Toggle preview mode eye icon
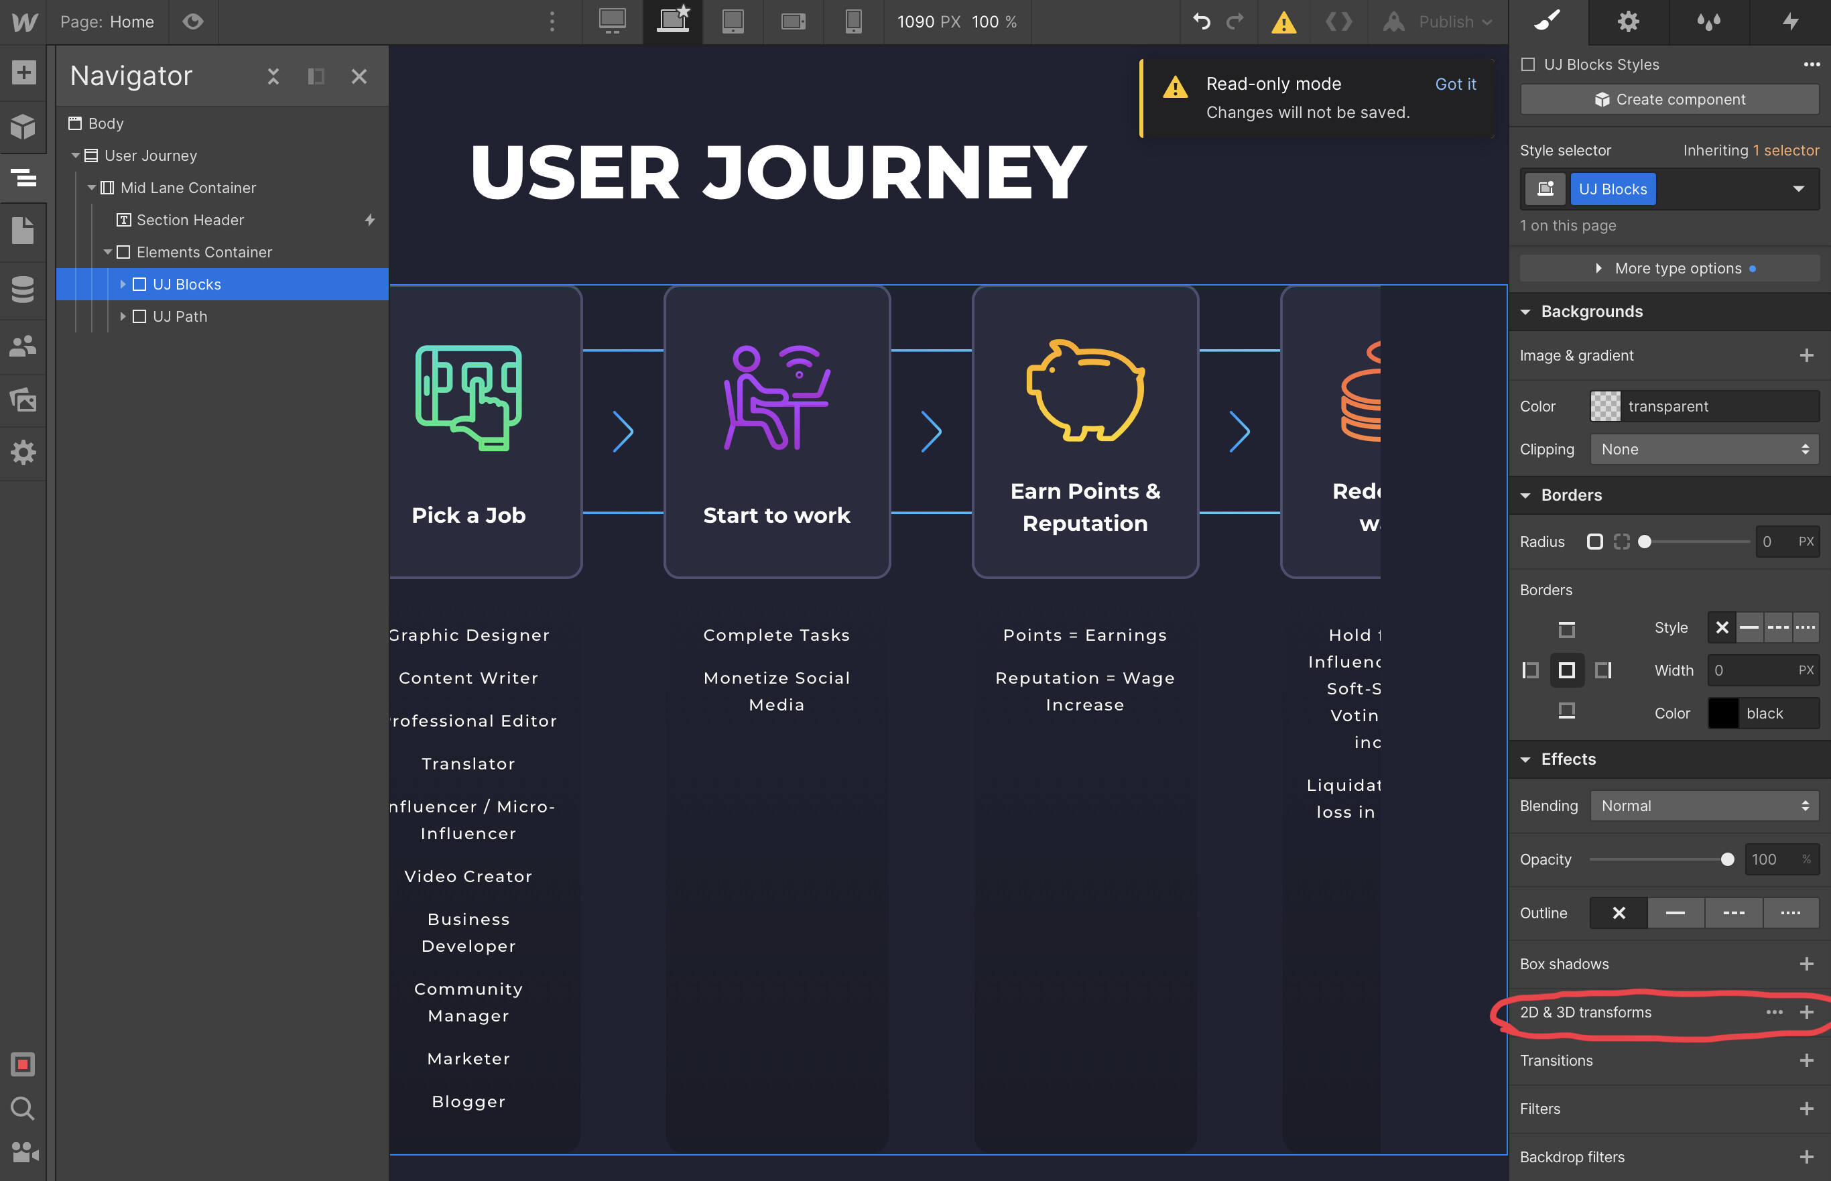Viewport: 1831px width, 1181px height. [193, 21]
